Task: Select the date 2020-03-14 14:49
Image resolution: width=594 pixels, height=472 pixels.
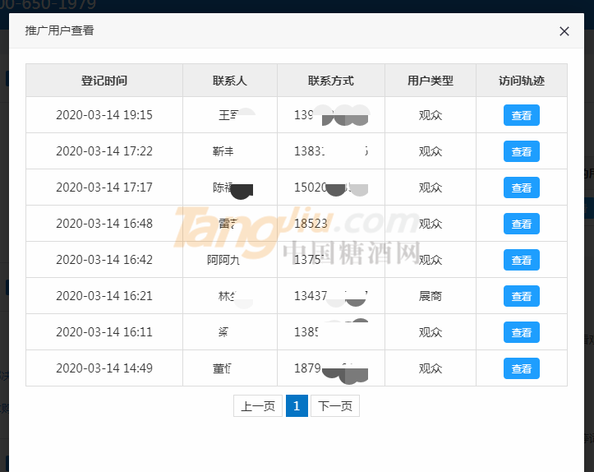Action: (104, 368)
